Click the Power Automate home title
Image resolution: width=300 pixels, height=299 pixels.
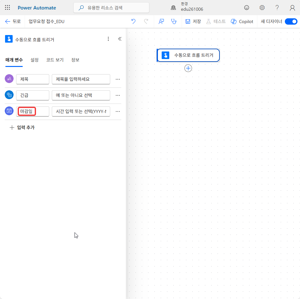[37, 8]
